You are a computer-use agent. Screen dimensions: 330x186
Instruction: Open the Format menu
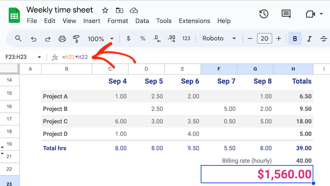[117, 21]
